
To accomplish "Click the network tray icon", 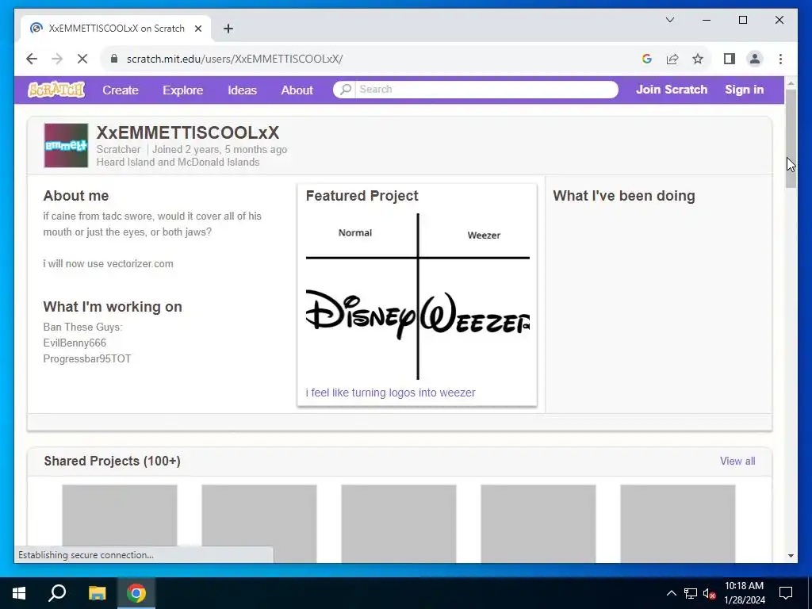I will pyautogui.click(x=691, y=593).
